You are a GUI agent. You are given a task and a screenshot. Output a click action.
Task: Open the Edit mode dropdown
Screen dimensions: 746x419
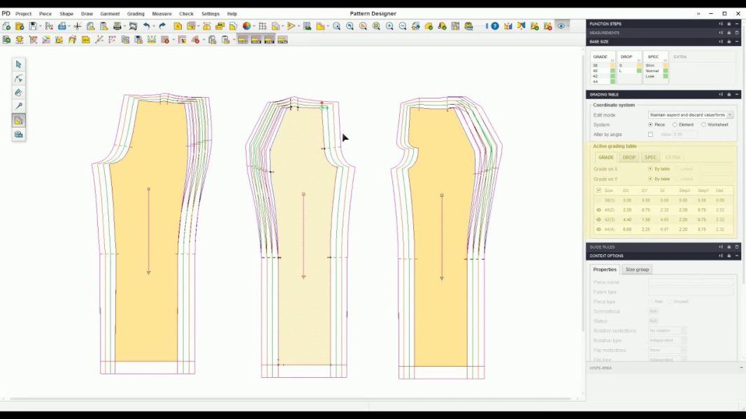(730, 115)
